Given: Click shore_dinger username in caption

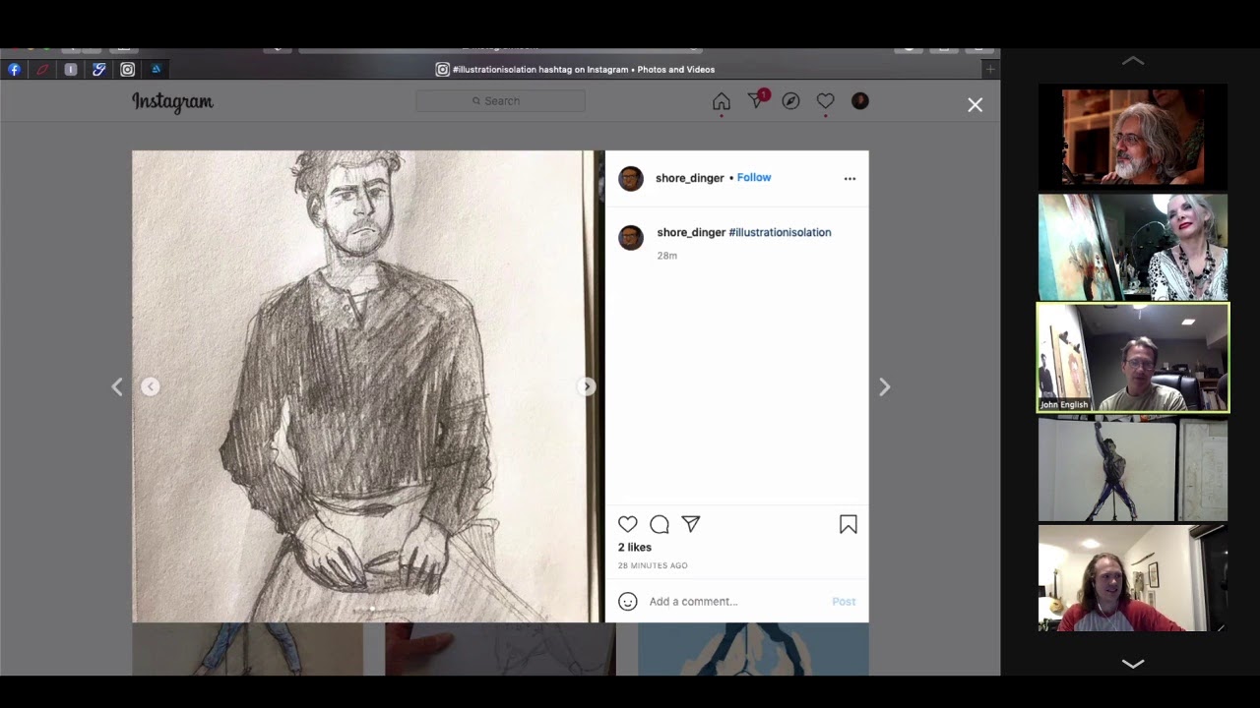Looking at the screenshot, I should tap(691, 232).
